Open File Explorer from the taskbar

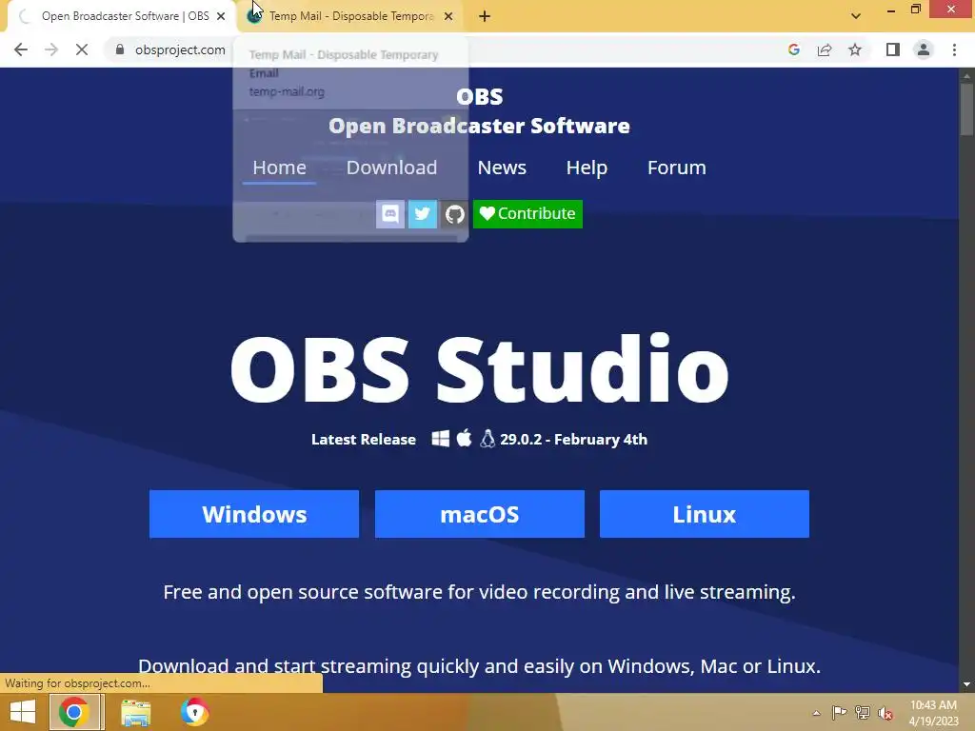pyautogui.click(x=135, y=712)
